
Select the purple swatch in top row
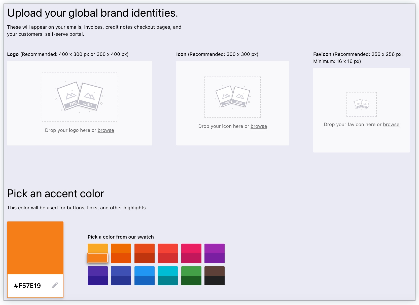[215, 248]
